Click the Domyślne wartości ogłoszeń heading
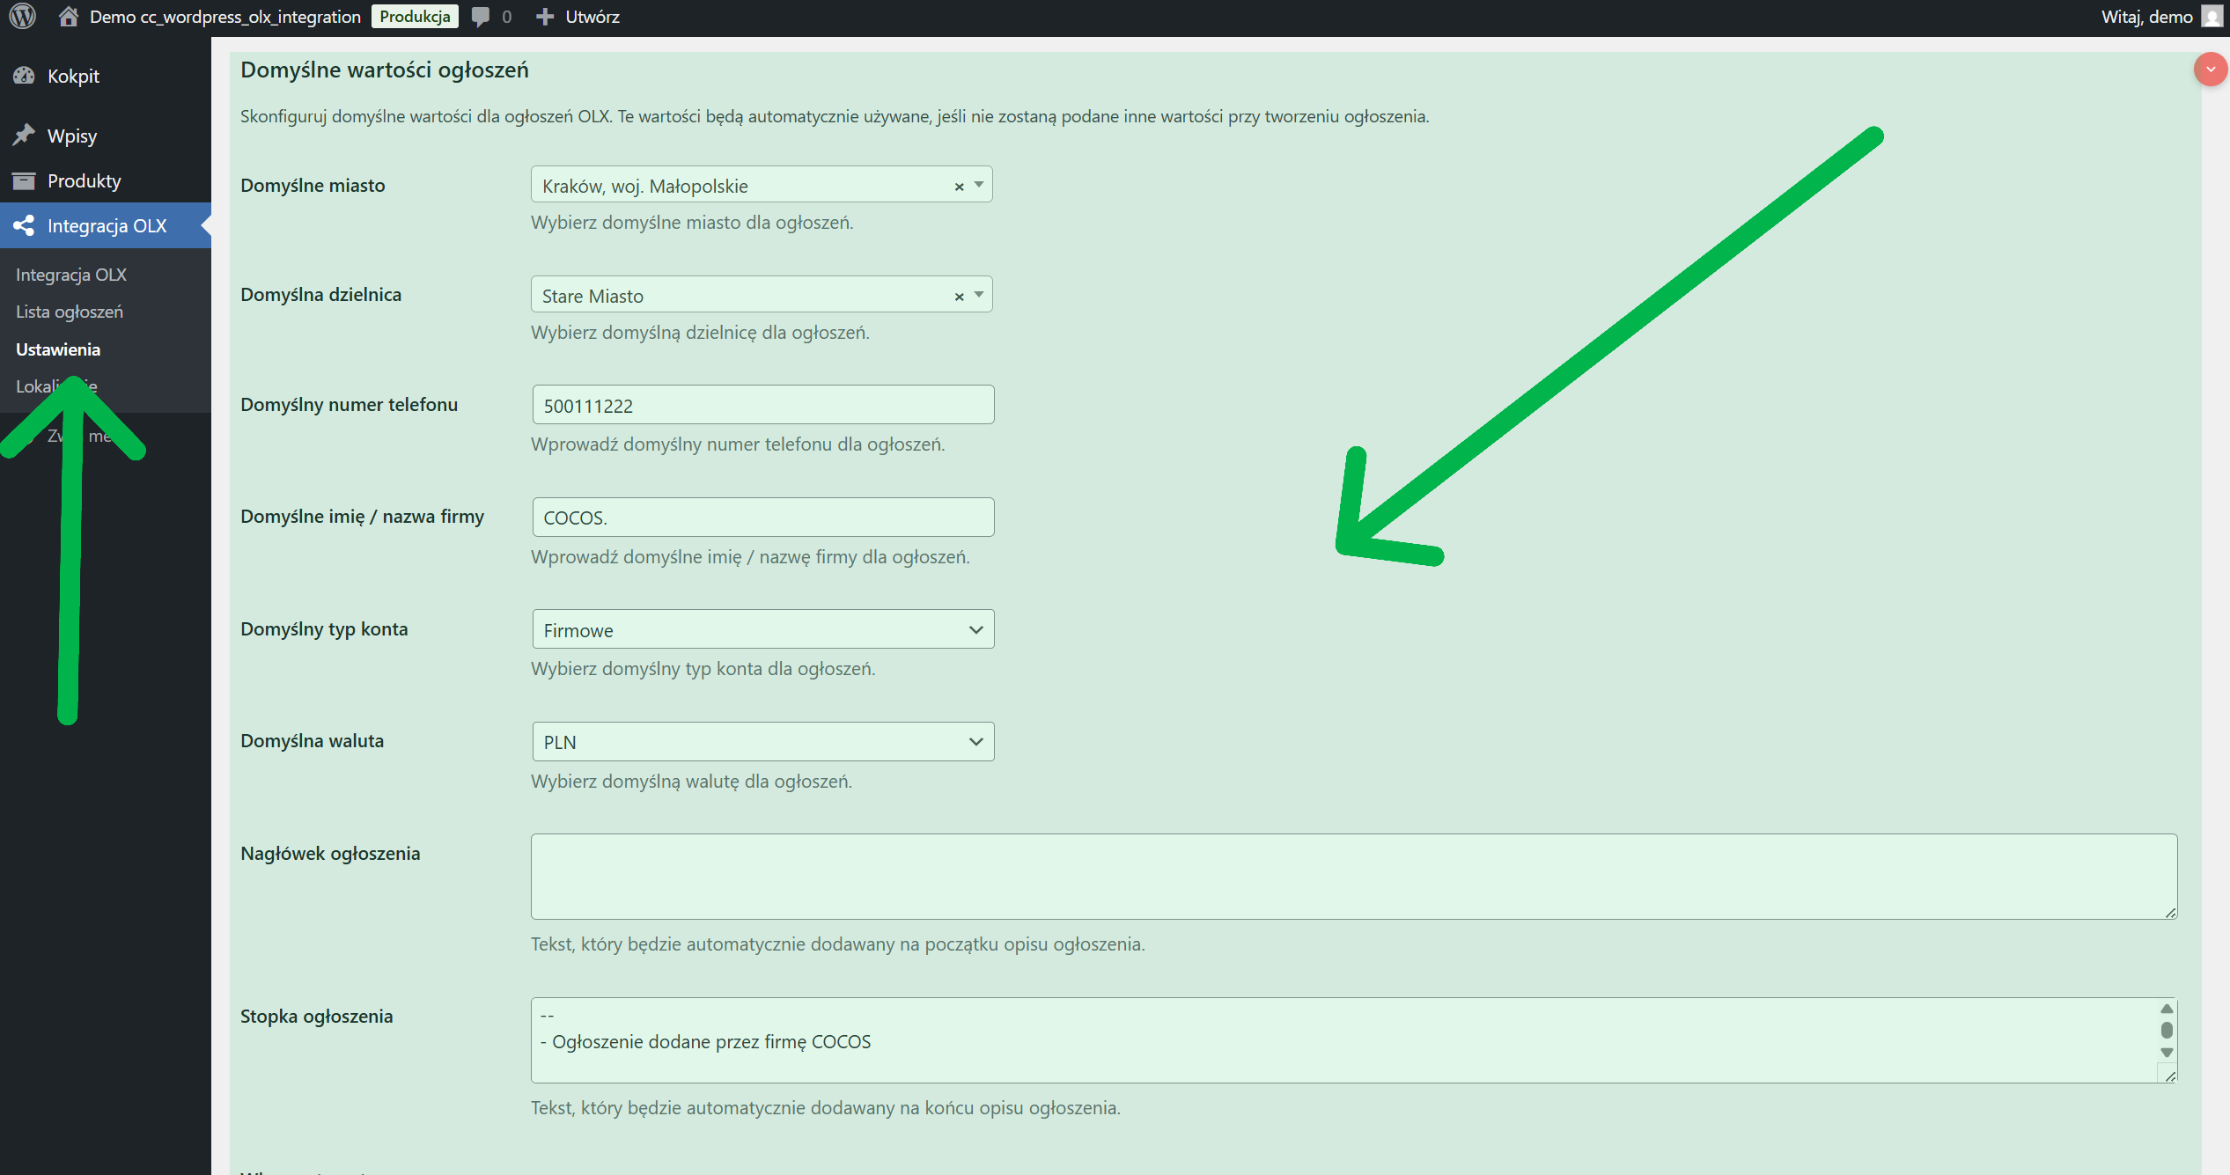2230x1175 pixels. [x=385, y=70]
